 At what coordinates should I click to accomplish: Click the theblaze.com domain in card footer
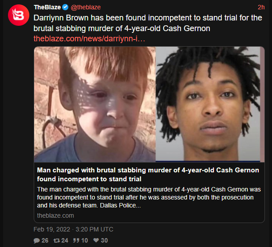click(x=55, y=215)
